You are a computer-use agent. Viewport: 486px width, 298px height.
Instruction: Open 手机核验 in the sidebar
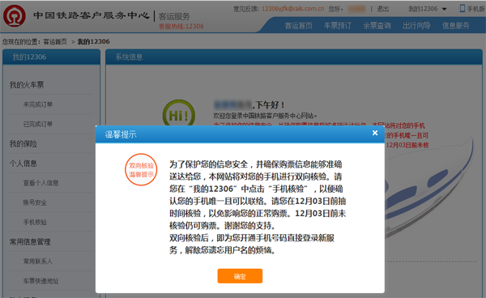coord(35,222)
